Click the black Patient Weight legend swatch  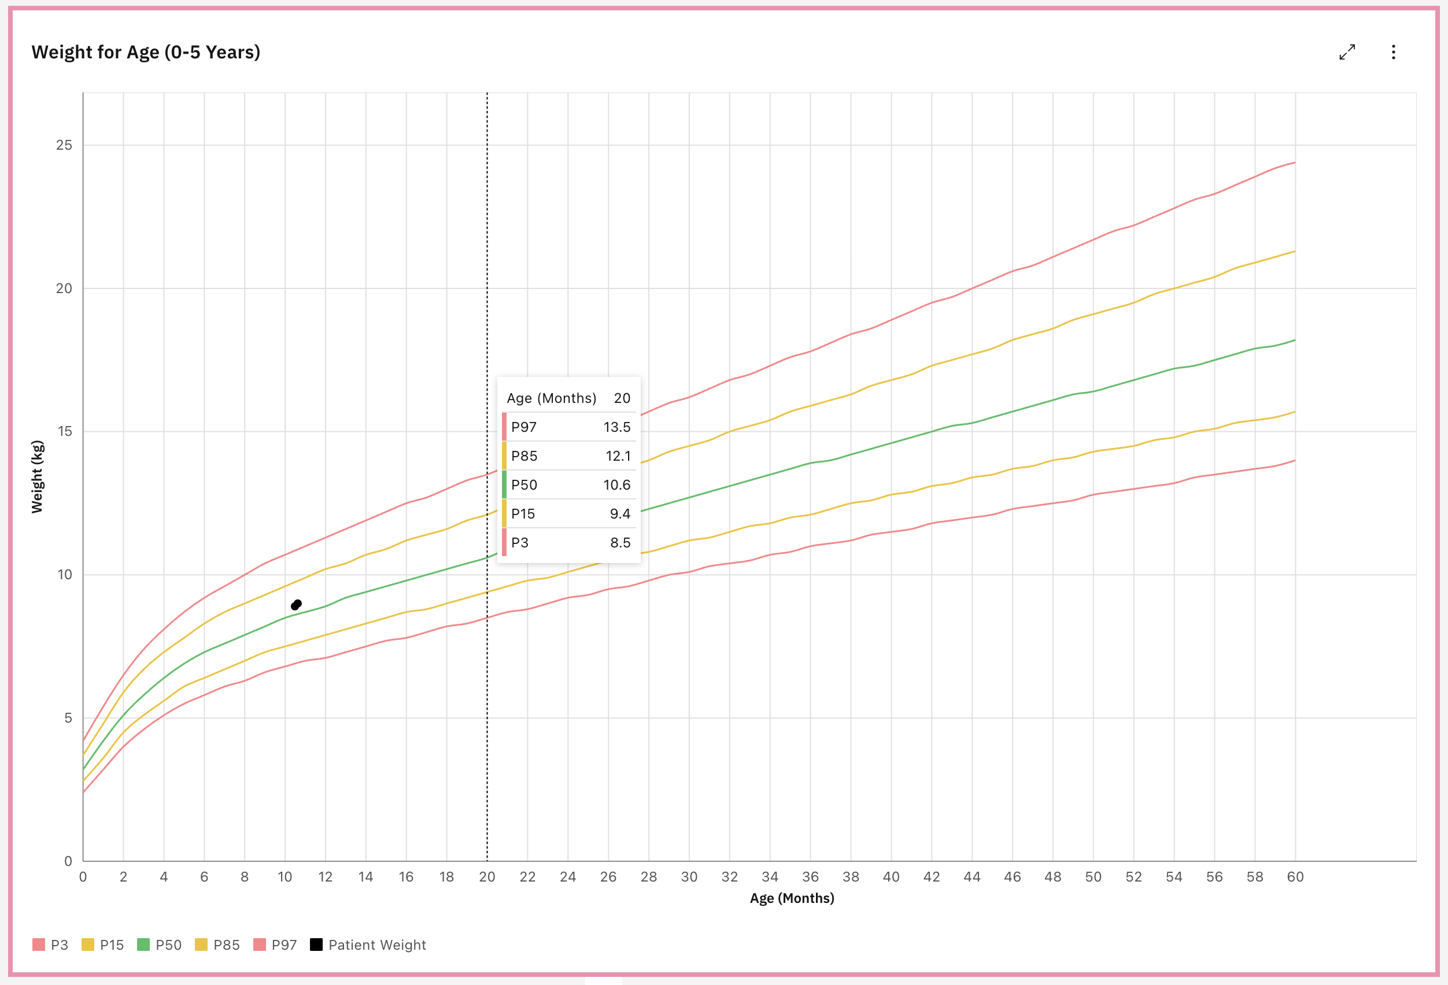tap(316, 945)
